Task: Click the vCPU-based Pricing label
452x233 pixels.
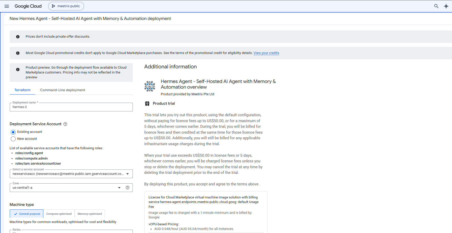Action: coord(164,224)
